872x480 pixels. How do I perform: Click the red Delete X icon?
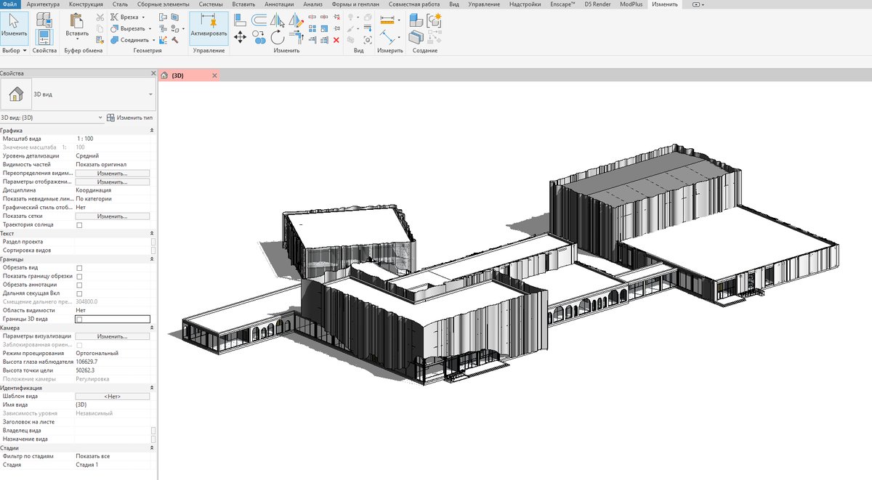click(336, 41)
